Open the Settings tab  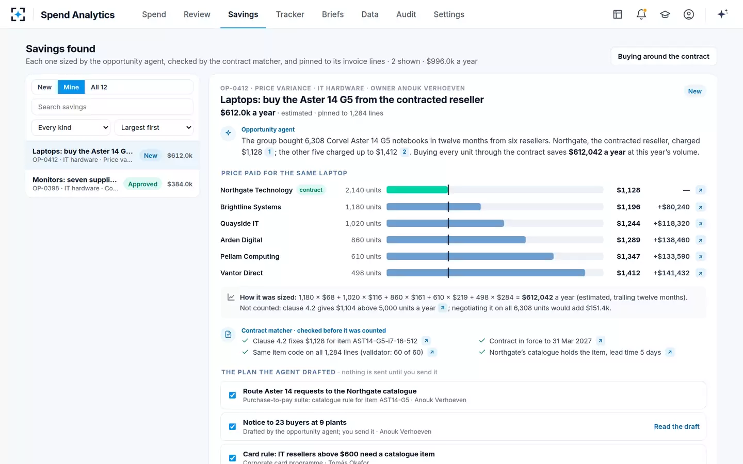pyautogui.click(x=449, y=14)
